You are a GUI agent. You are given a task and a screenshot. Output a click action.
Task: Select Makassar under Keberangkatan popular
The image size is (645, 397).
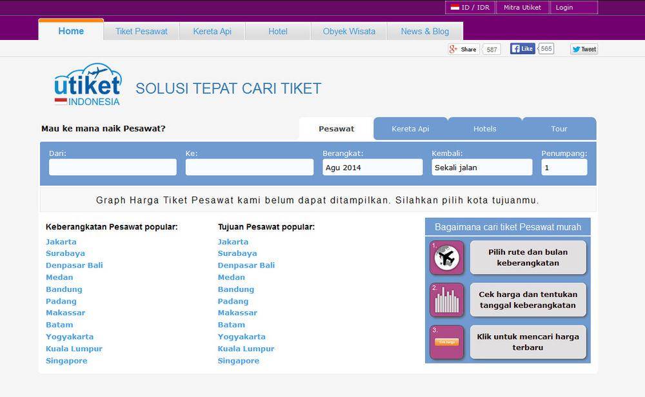65,313
